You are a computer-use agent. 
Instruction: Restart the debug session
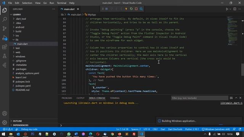pos(131,9)
